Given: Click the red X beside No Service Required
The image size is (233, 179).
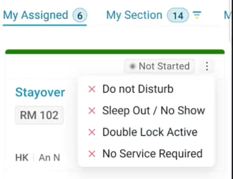Looking at the screenshot, I should (x=92, y=154).
